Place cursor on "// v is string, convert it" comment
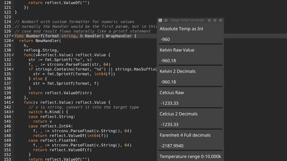The height and width of the screenshot is (161, 287). tap(84, 107)
